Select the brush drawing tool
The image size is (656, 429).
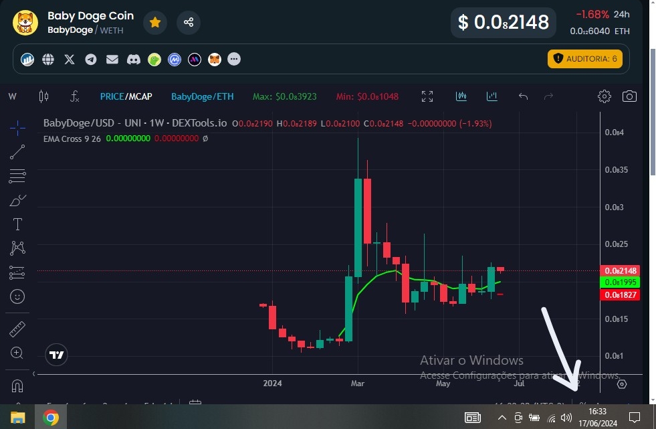(x=17, y=201)
